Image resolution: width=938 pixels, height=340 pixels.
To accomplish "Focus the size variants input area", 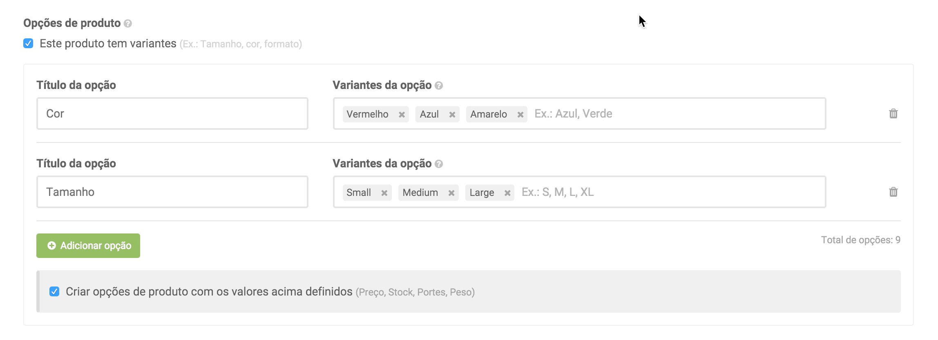I will 674,192.
